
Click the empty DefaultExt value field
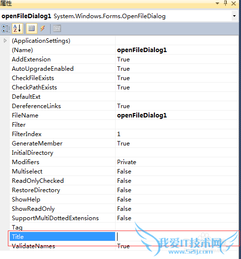pyautogui.click(x=177, y=97)
